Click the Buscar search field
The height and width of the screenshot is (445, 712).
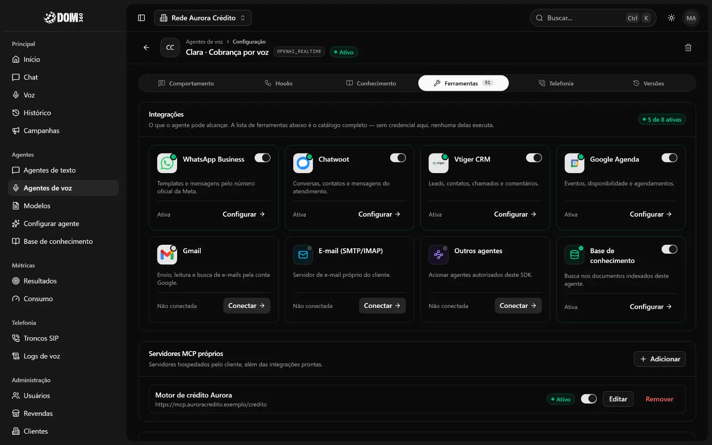coord(593,18)
